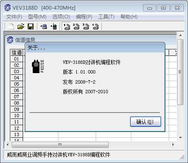Open the 工具(T) menu
This screenshot has height=163, width=188.
click(x=106, y=17)
